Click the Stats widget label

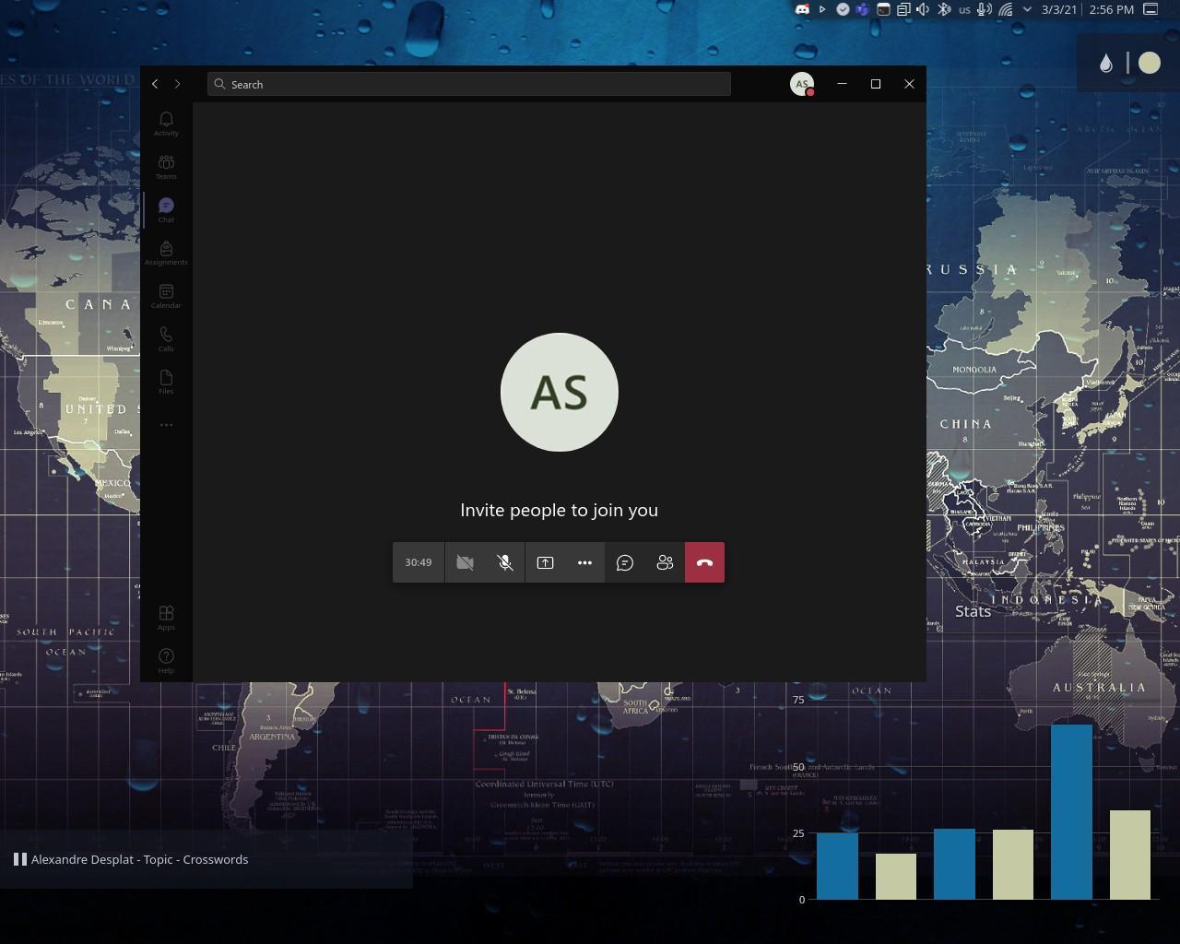click(x=973, y=611)
